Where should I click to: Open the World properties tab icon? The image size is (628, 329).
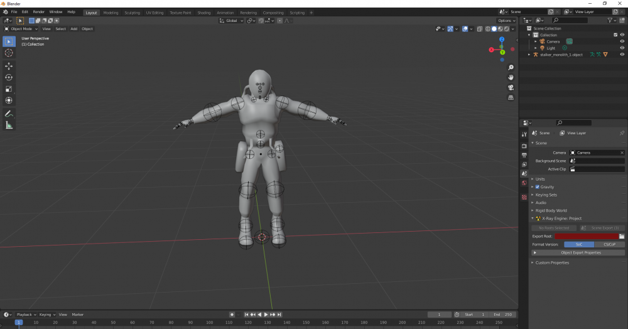(x=524, y=183)
